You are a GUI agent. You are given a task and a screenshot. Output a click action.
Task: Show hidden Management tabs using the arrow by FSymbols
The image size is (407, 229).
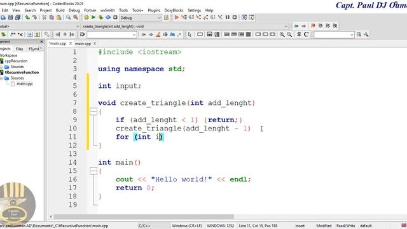tap(41, 48)
